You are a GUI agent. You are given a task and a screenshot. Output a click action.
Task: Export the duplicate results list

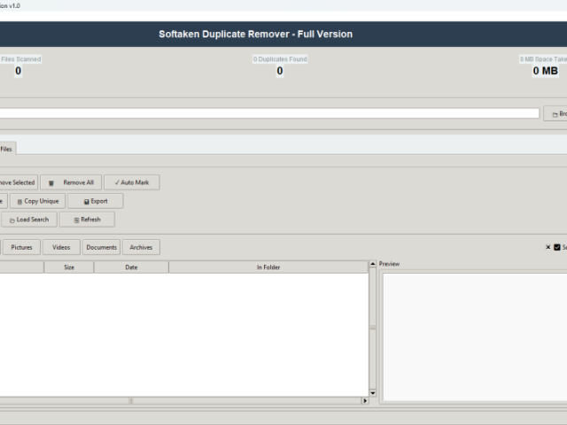pyautogui.click(x=96, y=201)
